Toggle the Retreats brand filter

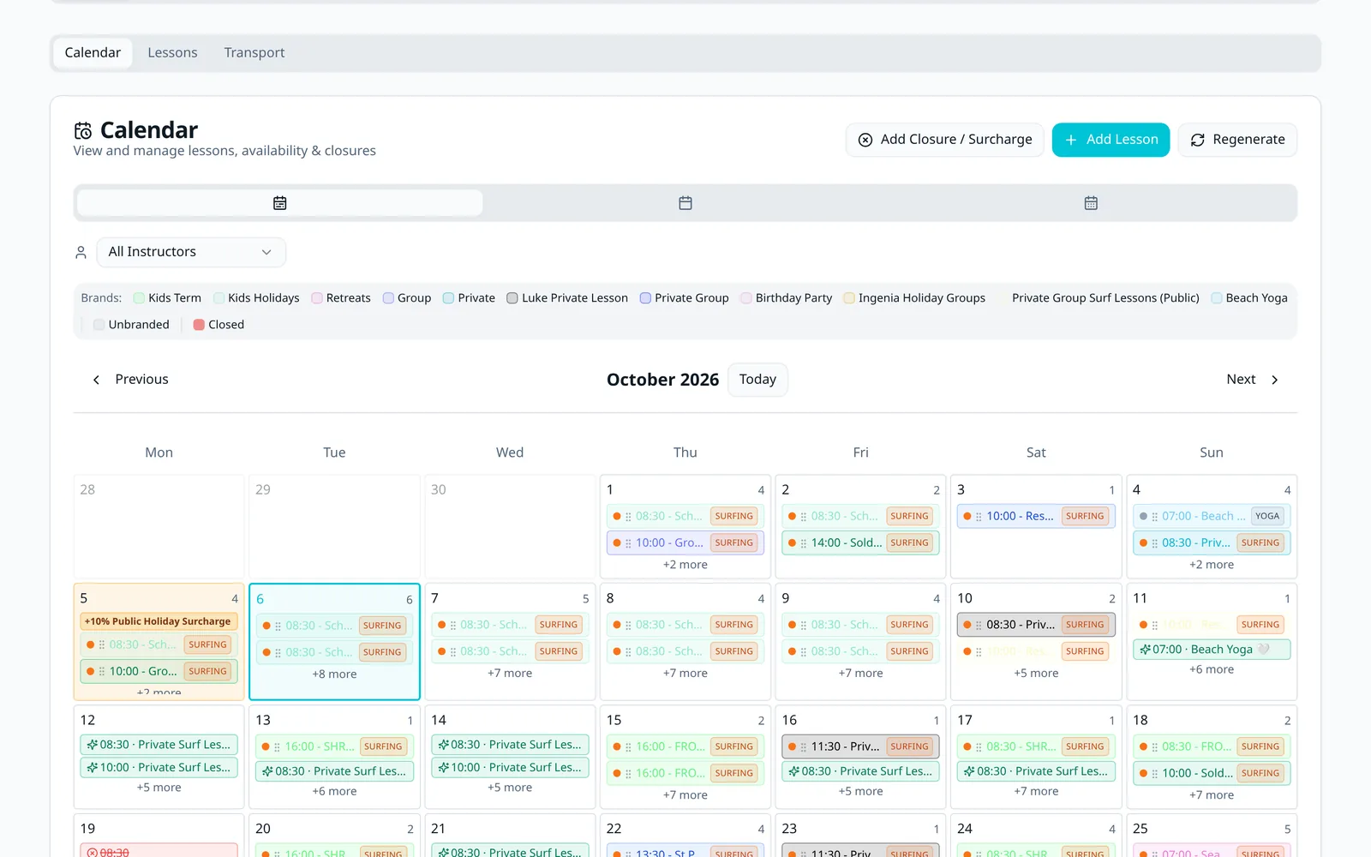pyautogui.click(x=341, y=298)
